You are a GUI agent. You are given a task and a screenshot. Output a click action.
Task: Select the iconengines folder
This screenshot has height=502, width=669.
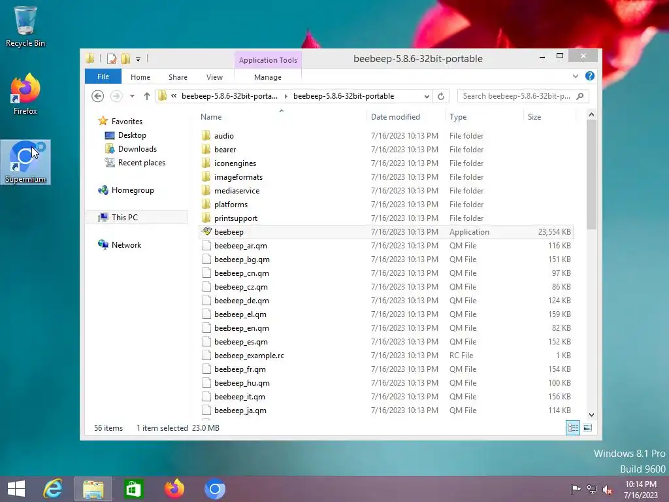(x=235, y=163)
